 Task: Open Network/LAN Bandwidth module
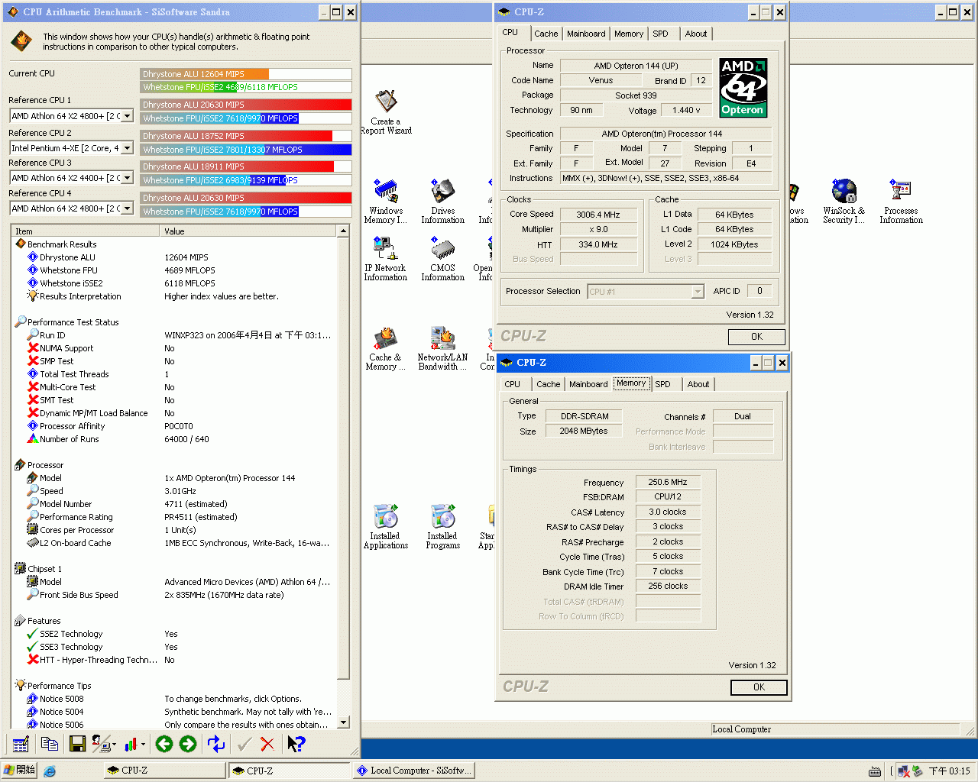443,349
